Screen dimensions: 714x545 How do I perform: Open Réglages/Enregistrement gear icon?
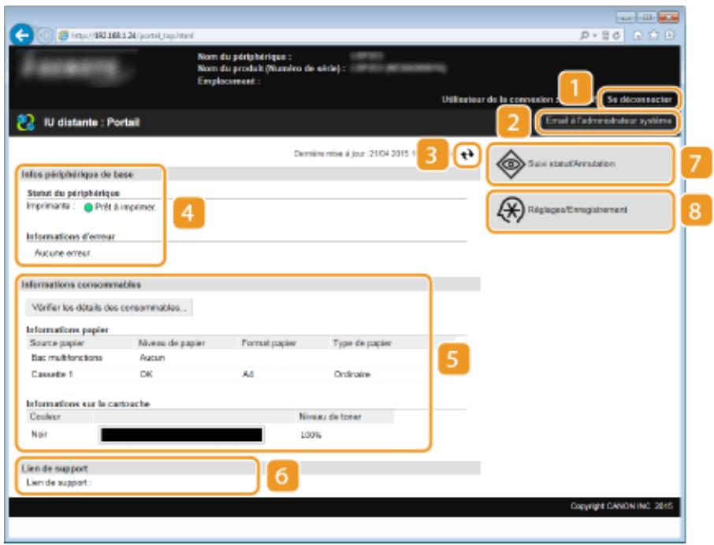point(511,210)
